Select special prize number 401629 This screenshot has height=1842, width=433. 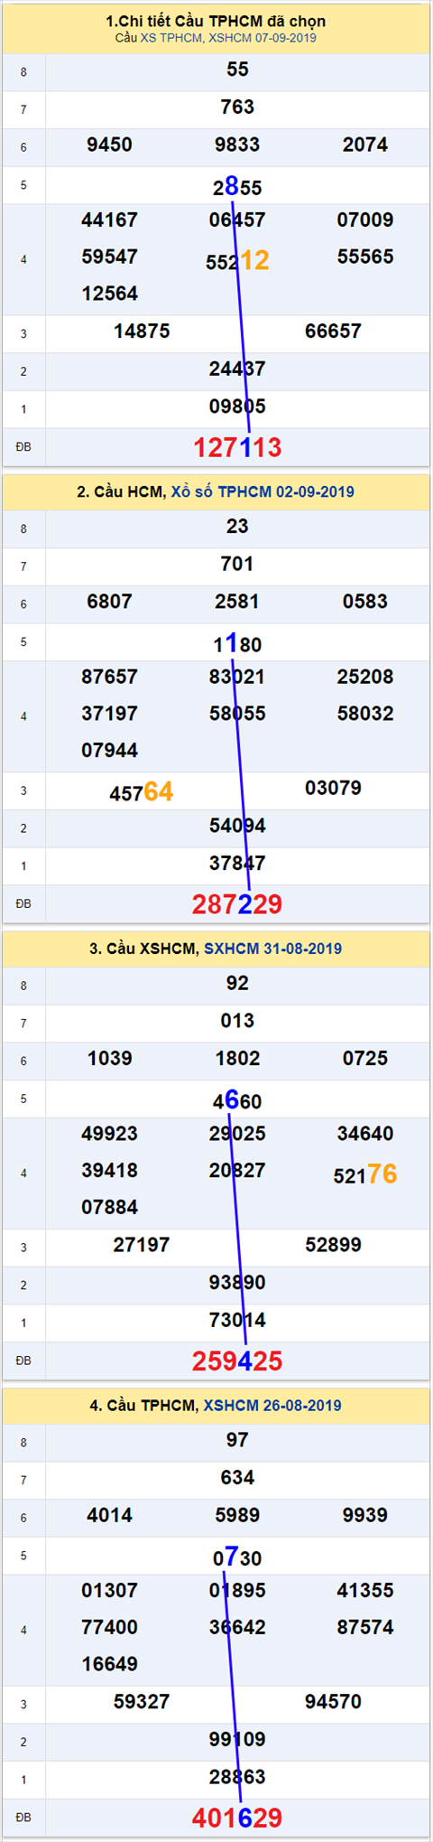pyautogui.click(x=237, y=1818)
